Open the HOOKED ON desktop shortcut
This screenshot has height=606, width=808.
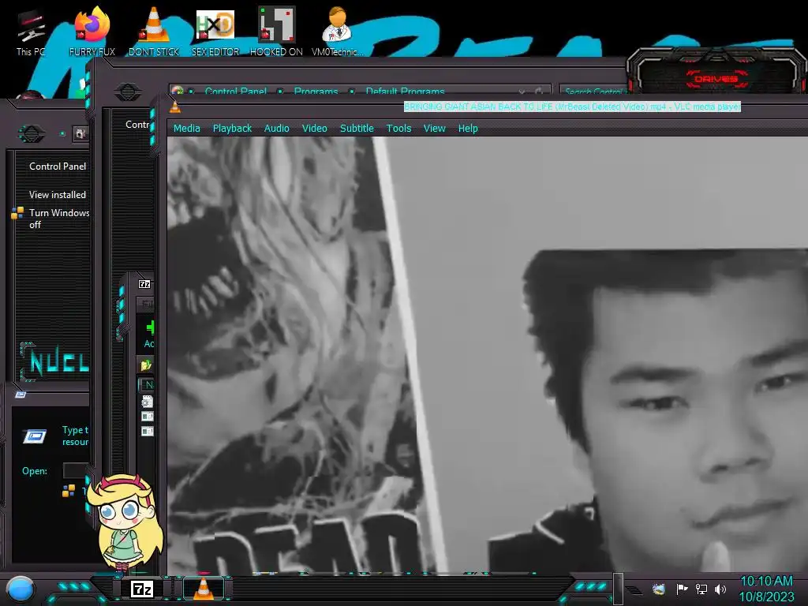pos(276,31)
